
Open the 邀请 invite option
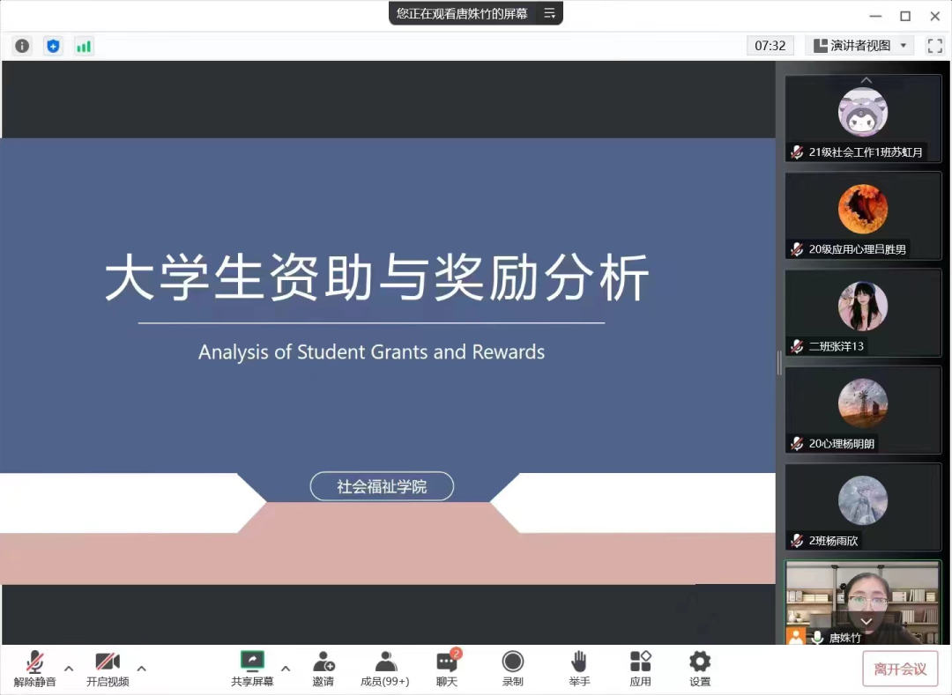click(x=323, y=669)
